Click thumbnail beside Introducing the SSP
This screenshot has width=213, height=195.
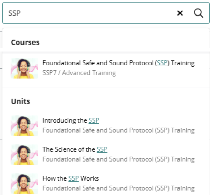[25, 126]
